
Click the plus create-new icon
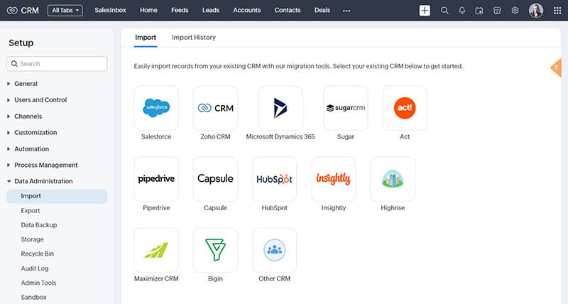[425, 11]
